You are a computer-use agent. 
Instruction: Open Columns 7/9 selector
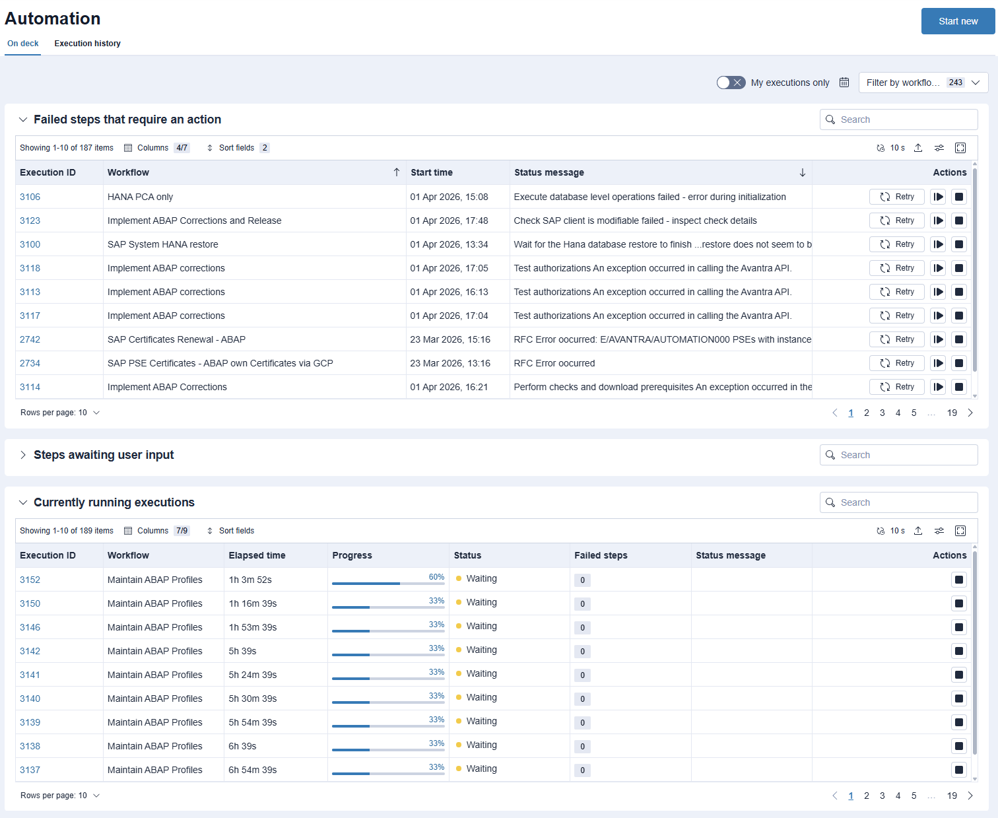pos(157,531)
